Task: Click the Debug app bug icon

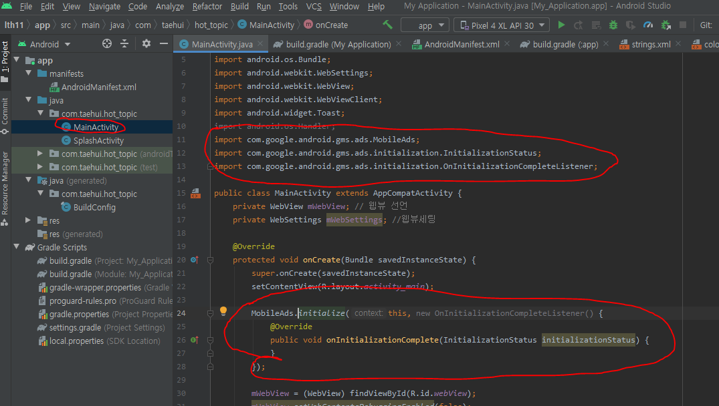Action: click(x=613, y=25)
